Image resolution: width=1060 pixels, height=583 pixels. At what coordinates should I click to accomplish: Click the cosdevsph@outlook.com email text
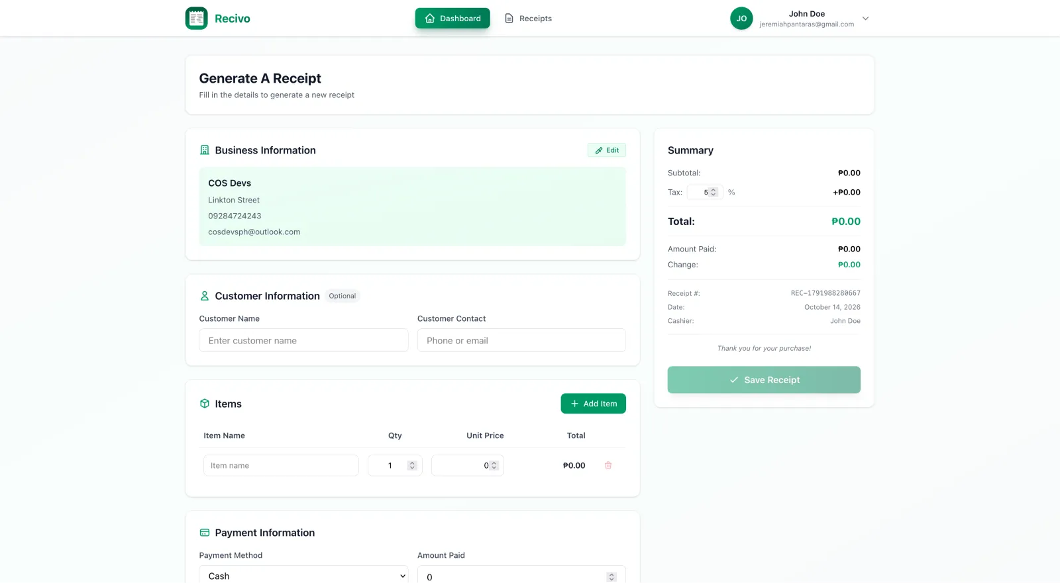(x=254, y=232)
